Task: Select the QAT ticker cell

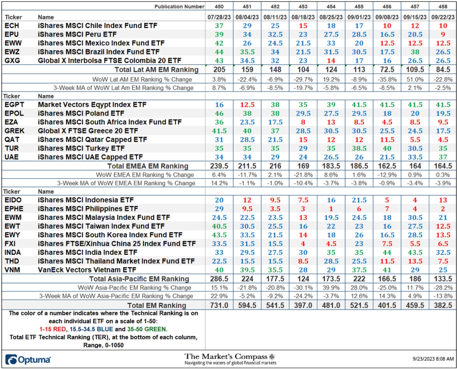Action: pyautogui.click(x=12, y=139)
